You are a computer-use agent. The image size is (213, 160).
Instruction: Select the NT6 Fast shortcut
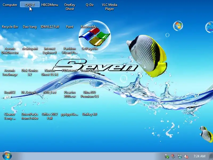(50, 92)
